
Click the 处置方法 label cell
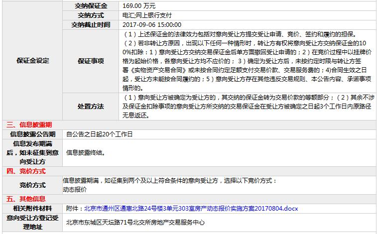[91, 106]
